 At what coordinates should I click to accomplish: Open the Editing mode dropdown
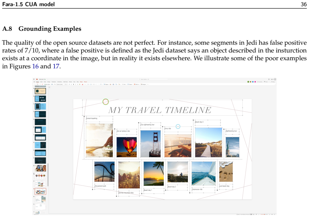273,82
